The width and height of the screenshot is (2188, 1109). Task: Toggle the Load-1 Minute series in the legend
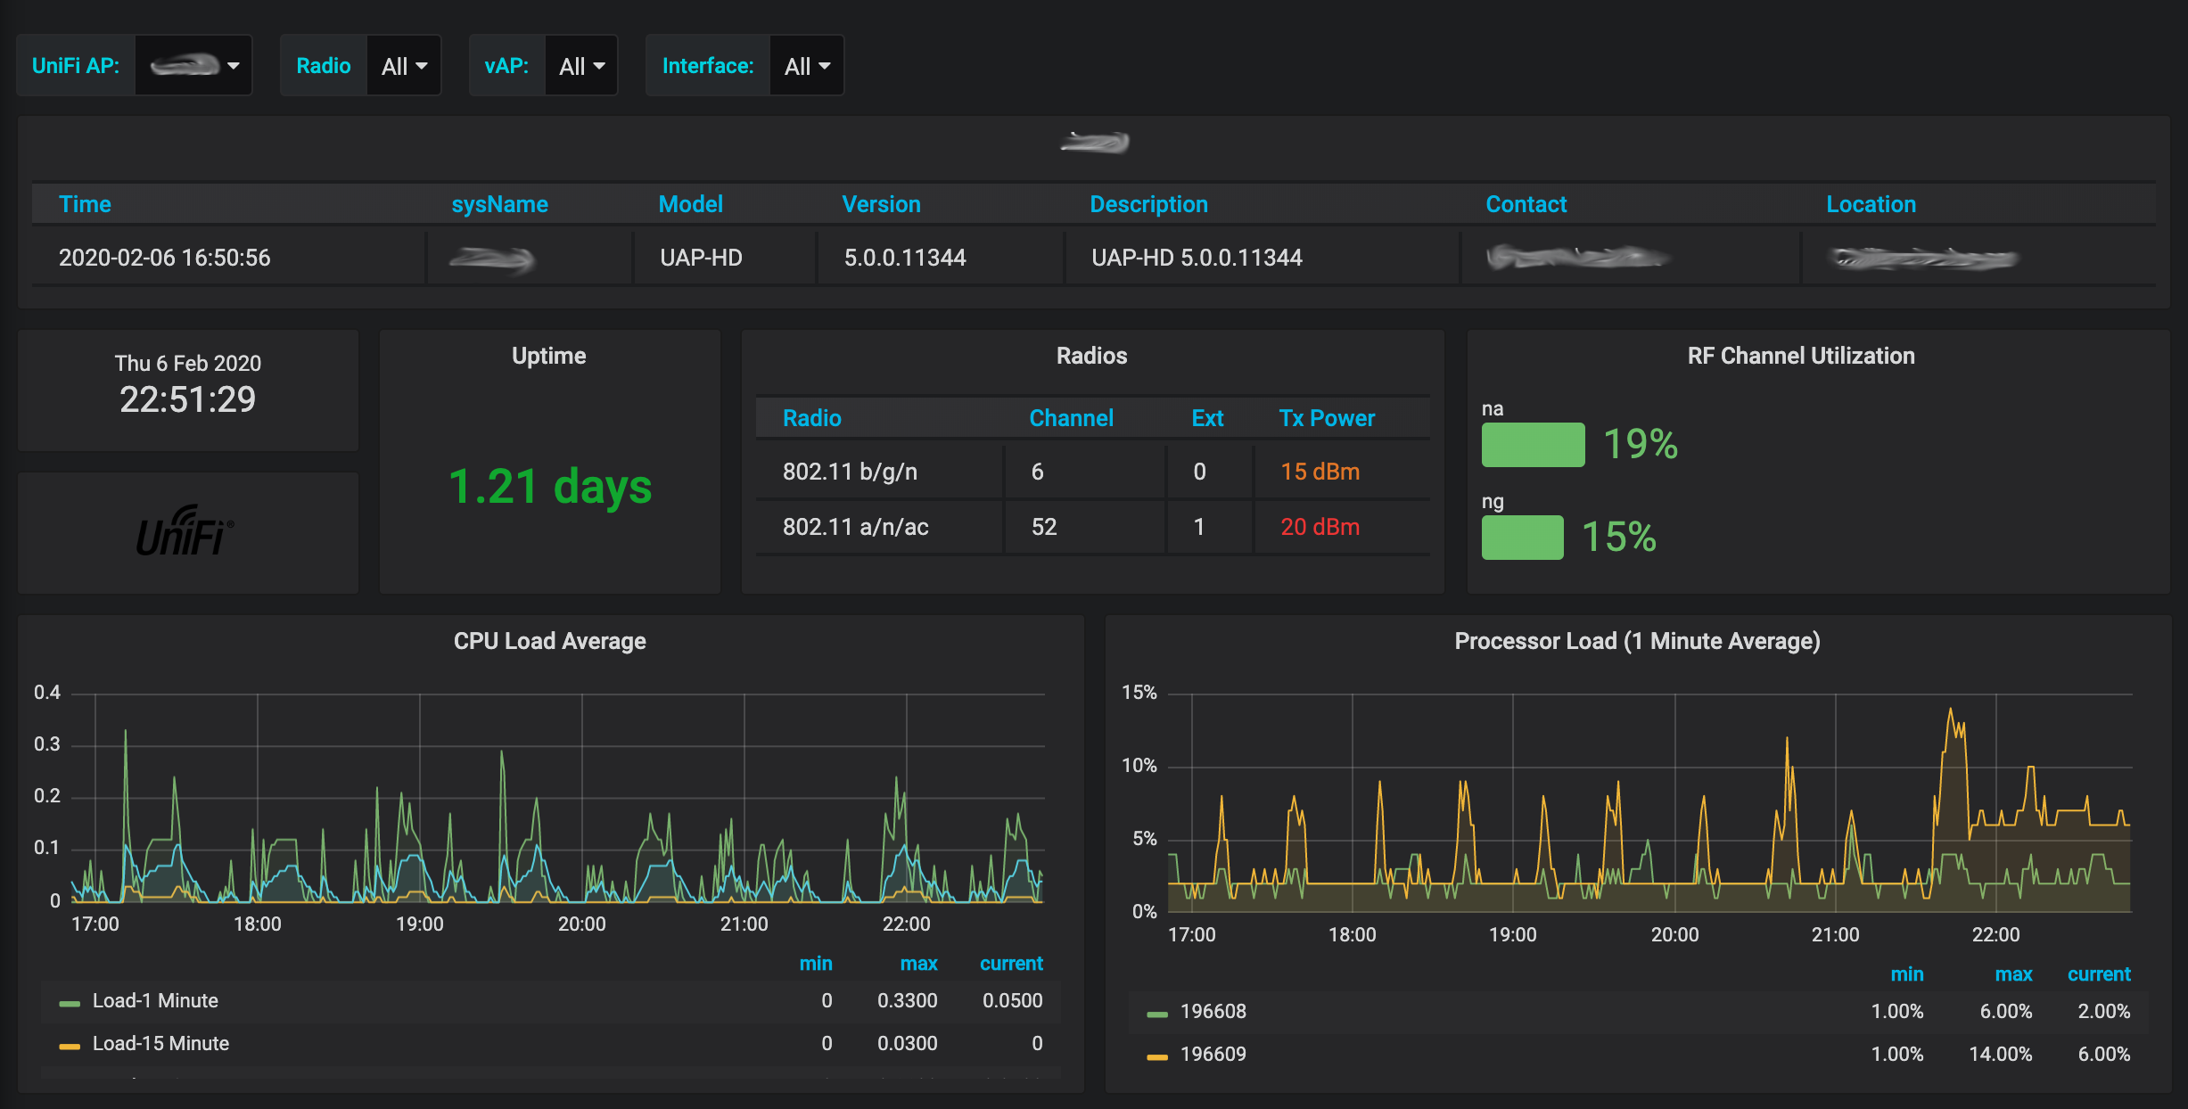pyautogui.click(x=155, y=1001)
